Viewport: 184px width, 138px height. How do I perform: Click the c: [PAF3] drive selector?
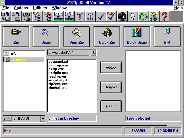click(x=24, y=119)
